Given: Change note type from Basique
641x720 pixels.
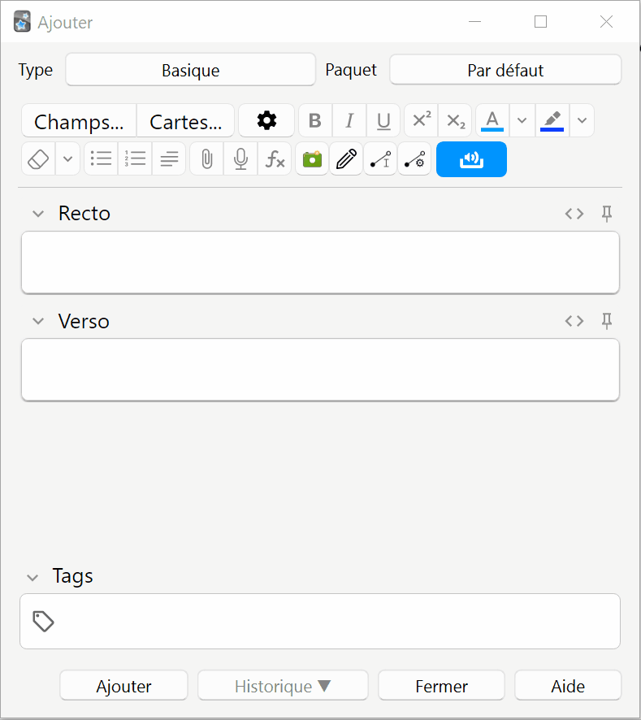Looking at the screenshot, I should point(191,70).
